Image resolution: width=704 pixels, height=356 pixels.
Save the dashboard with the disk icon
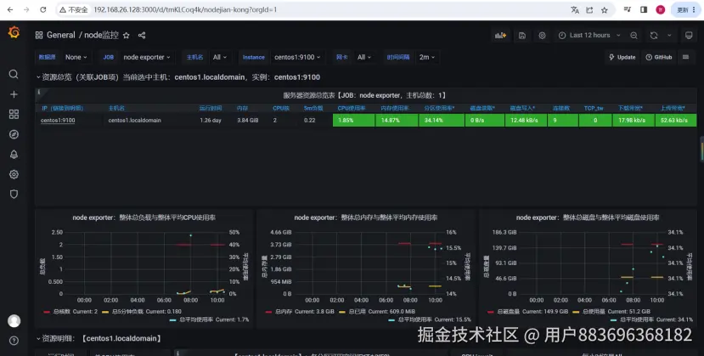click(521, 36)
